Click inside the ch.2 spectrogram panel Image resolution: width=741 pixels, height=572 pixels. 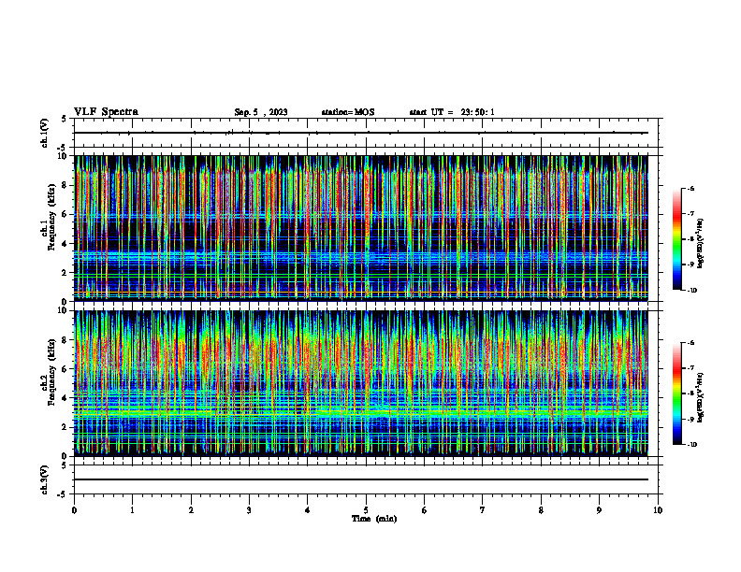361,383
